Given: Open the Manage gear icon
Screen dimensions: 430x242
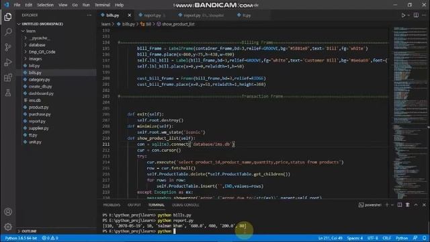Looking at the screenshot, I should coord(8,227).
